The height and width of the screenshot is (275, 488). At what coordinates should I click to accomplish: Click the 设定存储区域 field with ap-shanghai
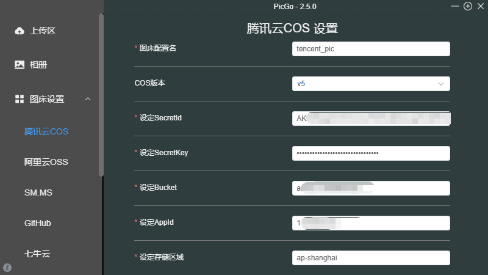371,258
